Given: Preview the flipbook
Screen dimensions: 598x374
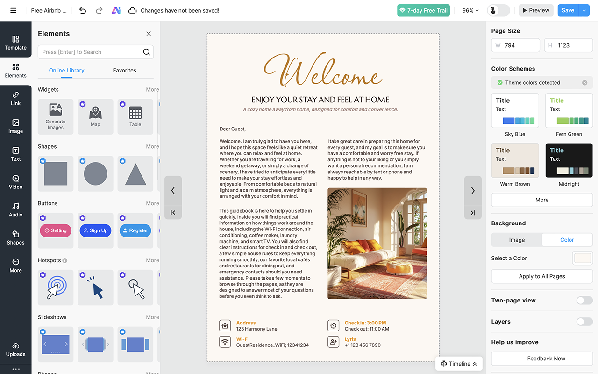Looking at the screenshot, I should [536, 10].
